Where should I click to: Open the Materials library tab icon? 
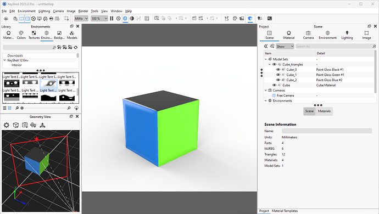pos(8,35)
